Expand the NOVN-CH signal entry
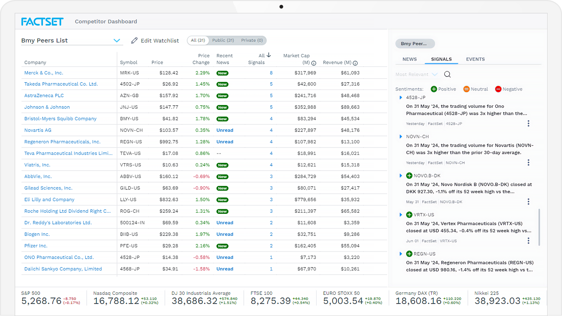The height and width of the screenshot is (316, 562). 401,137
